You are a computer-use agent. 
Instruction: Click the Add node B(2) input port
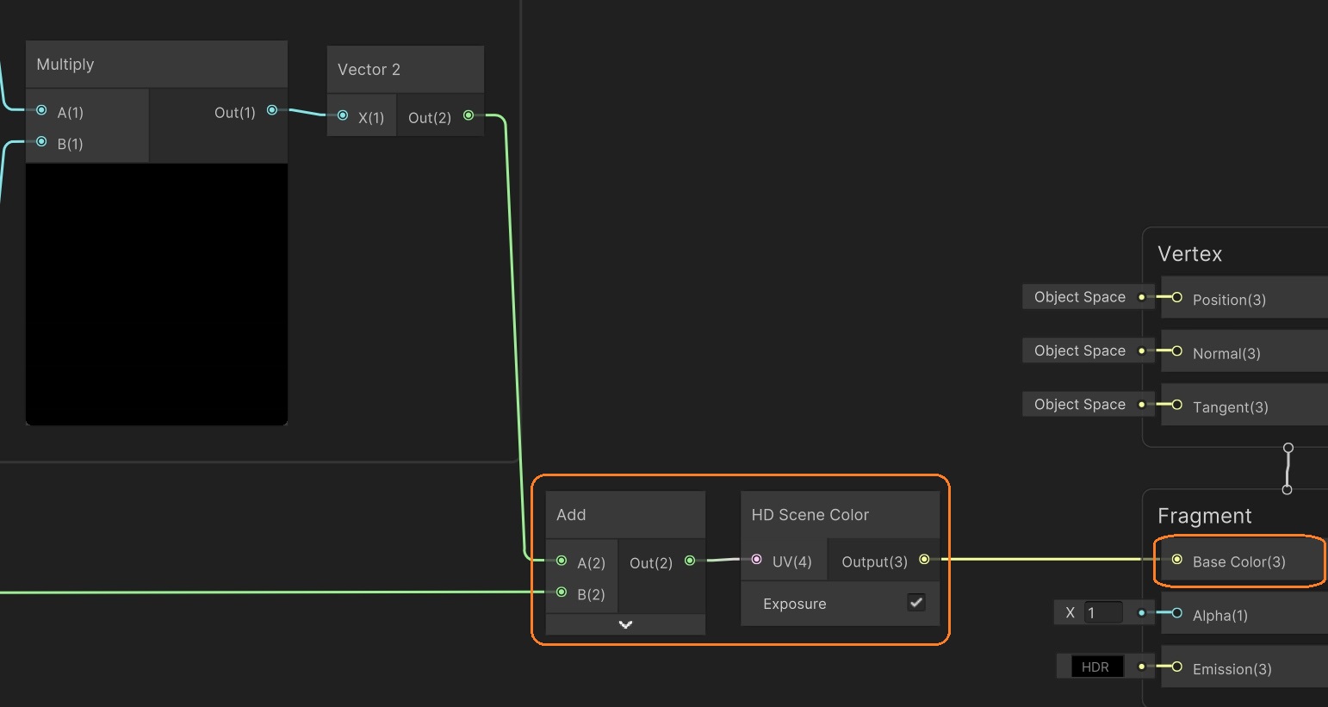(x=562, y=592)
